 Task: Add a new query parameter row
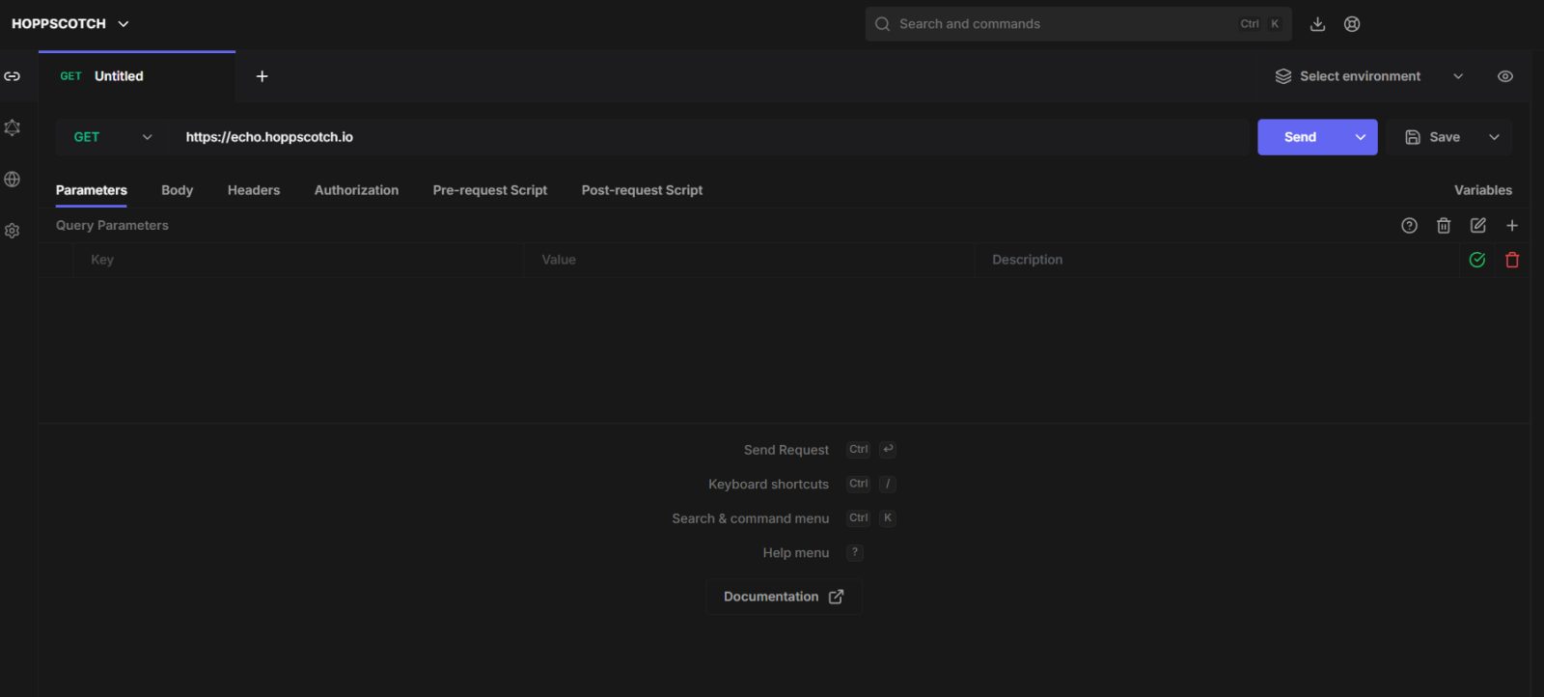click(1512, 226)
